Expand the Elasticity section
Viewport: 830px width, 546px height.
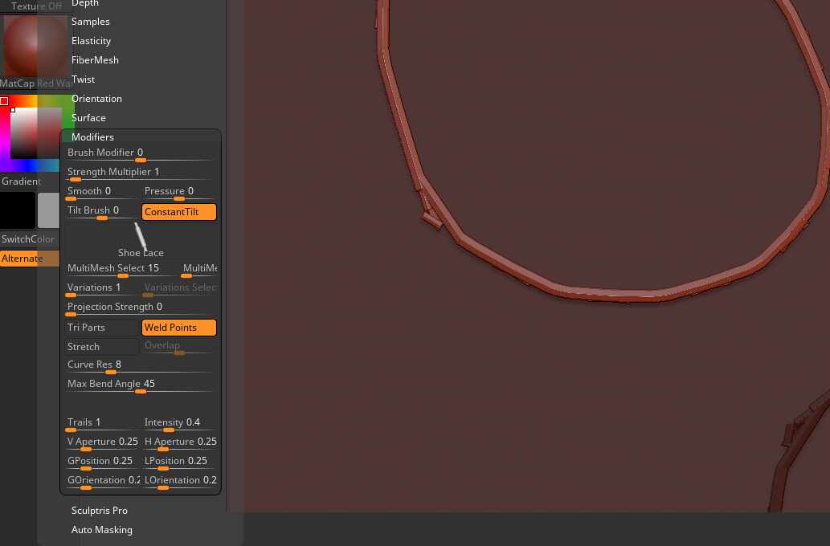tap(91, 41)
